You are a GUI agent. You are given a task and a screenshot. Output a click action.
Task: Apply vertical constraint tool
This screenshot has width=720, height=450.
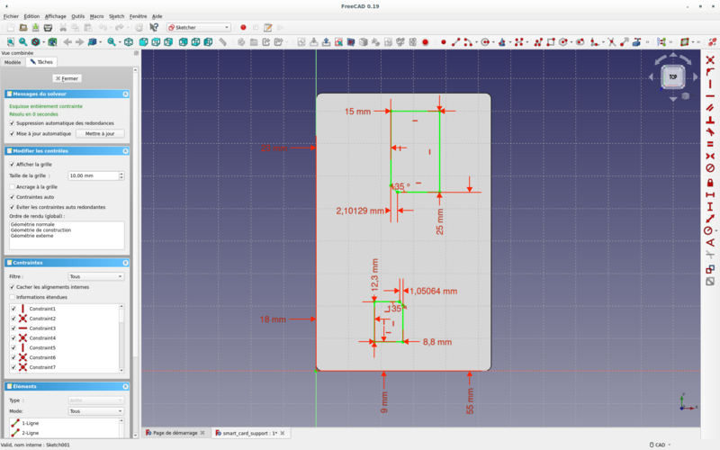point(710,84)
